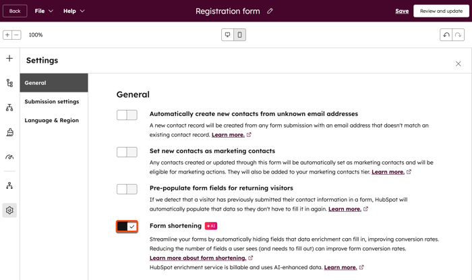The height and width of the screenshot is (280, 472).
Task: Enable pre-populate form fields toggle
Action: (x=127, y=190)
